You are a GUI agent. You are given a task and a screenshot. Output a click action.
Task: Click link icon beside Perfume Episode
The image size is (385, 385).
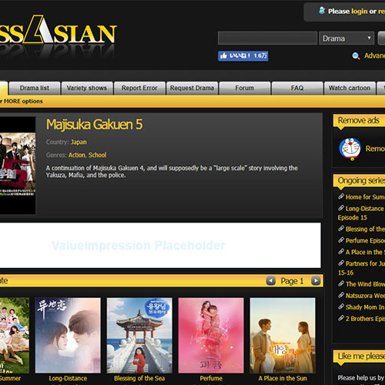tap(341, 240)
